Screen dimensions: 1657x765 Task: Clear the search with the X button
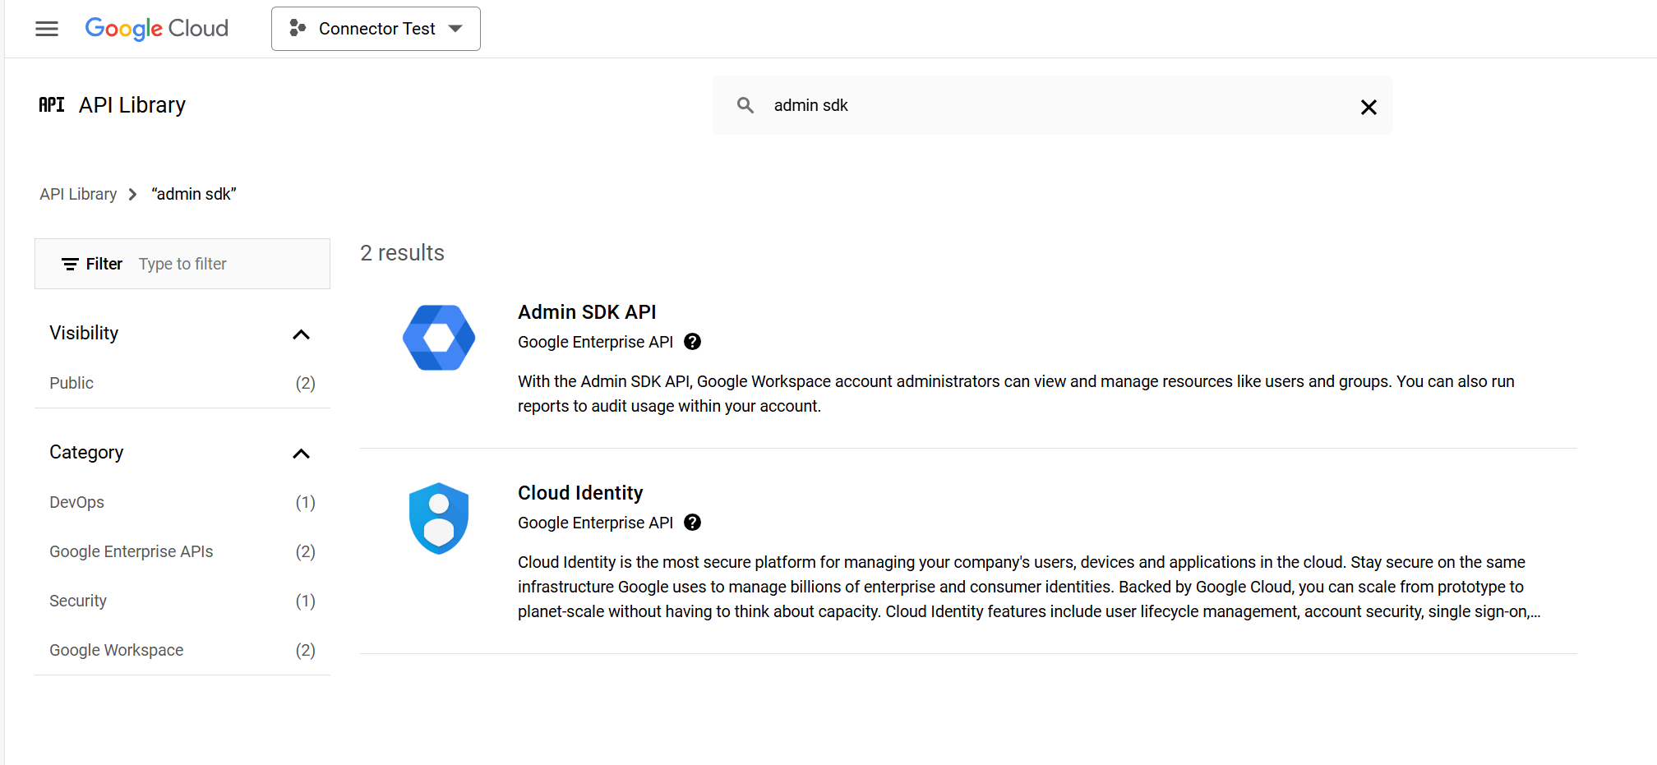pos(1369,107)
